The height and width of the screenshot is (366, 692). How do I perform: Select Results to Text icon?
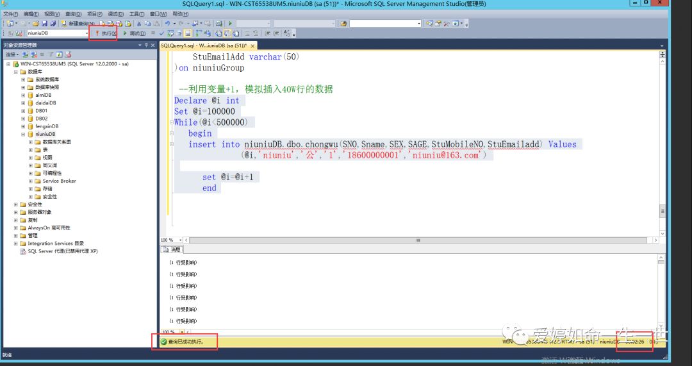(218, 33)
